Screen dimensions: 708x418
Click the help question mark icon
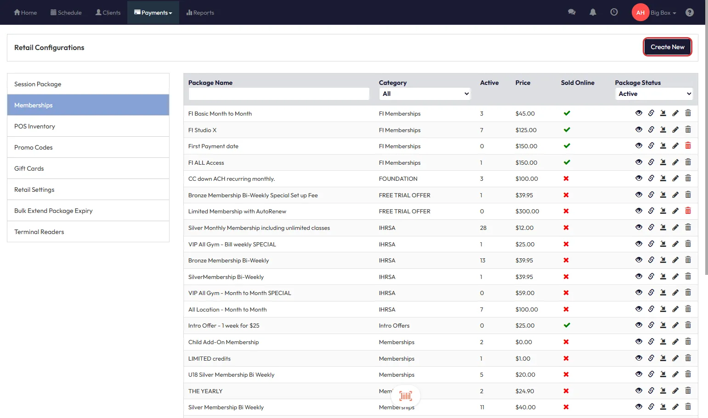[689, 12]
